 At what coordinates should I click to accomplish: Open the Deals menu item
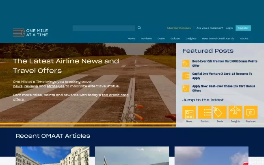coord(161,39)
